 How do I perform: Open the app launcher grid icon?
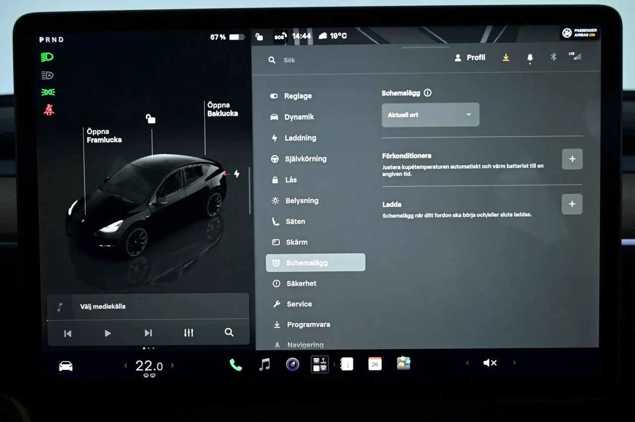[320, 364]
